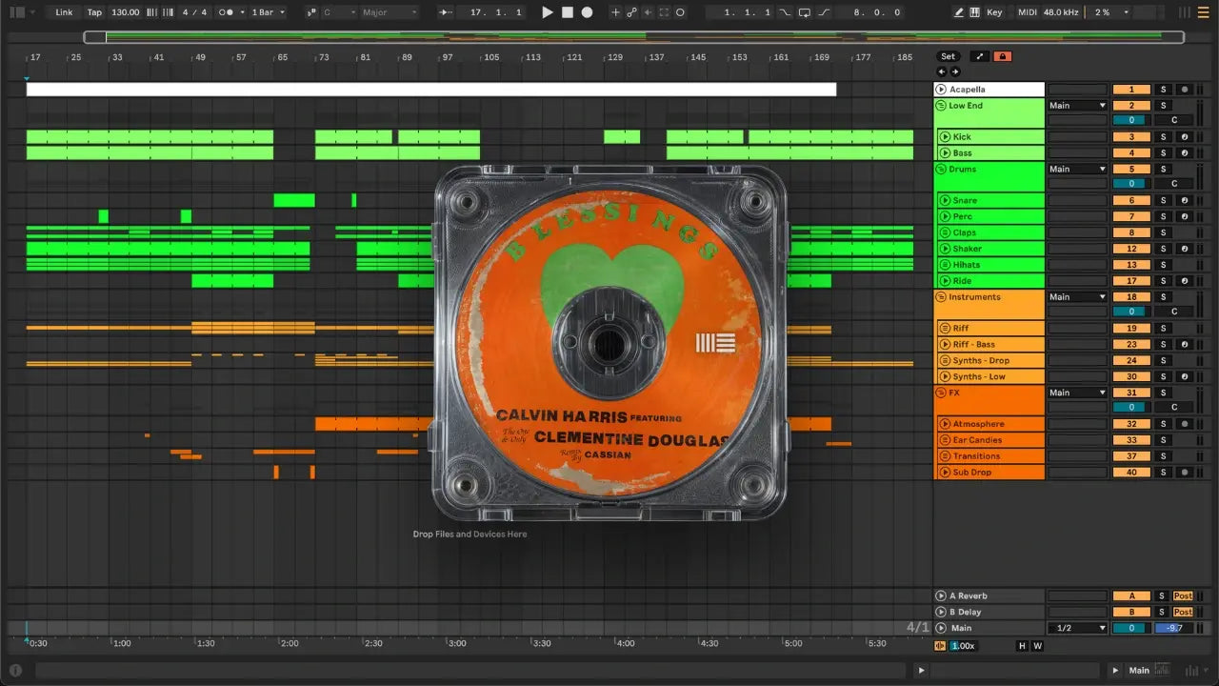Open the Main output dropdown for Low End
Image resolution: width=1219 pixels, height=686 pixels.
pos(1077,106)
